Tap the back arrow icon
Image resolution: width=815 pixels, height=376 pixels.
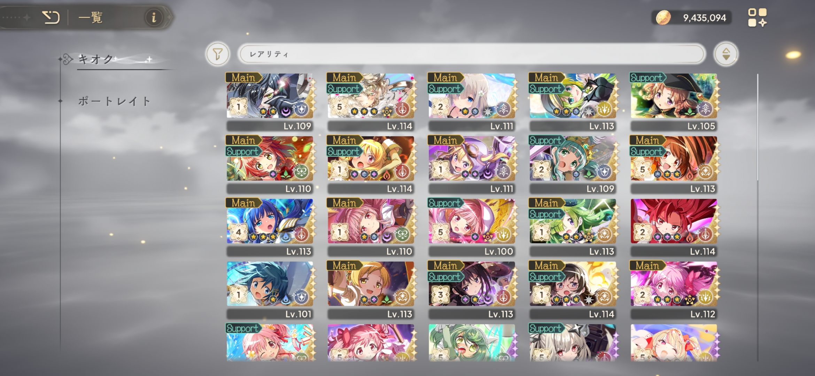(51, 17)
